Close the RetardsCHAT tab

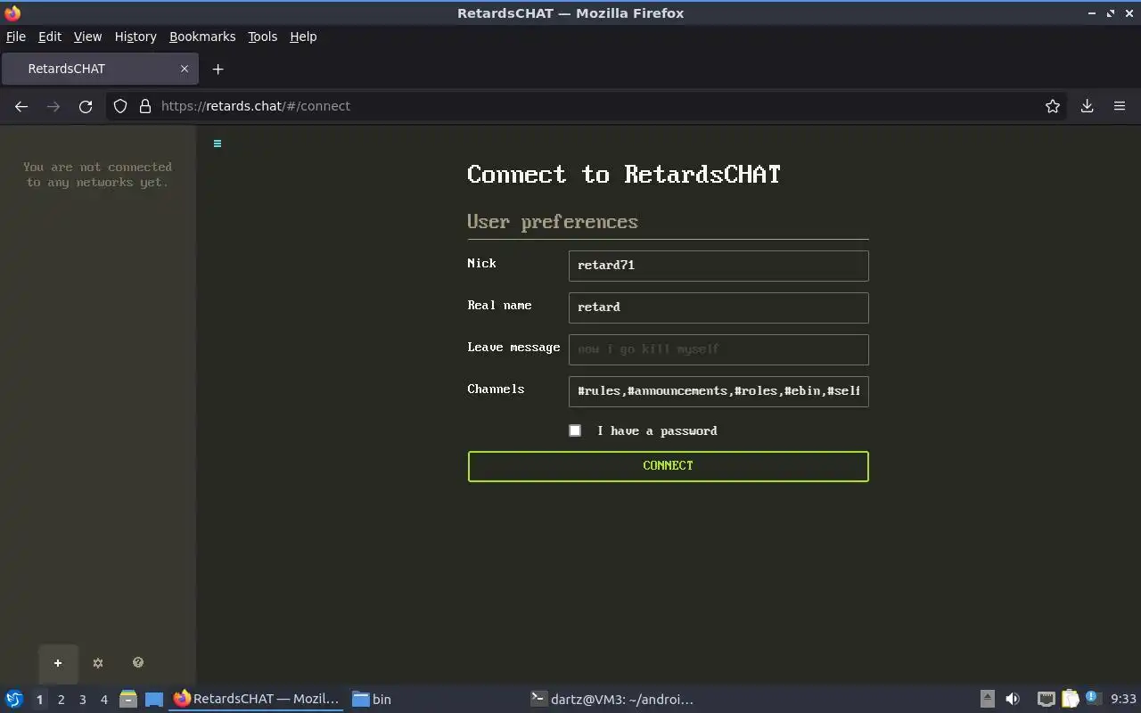(185, 69)
